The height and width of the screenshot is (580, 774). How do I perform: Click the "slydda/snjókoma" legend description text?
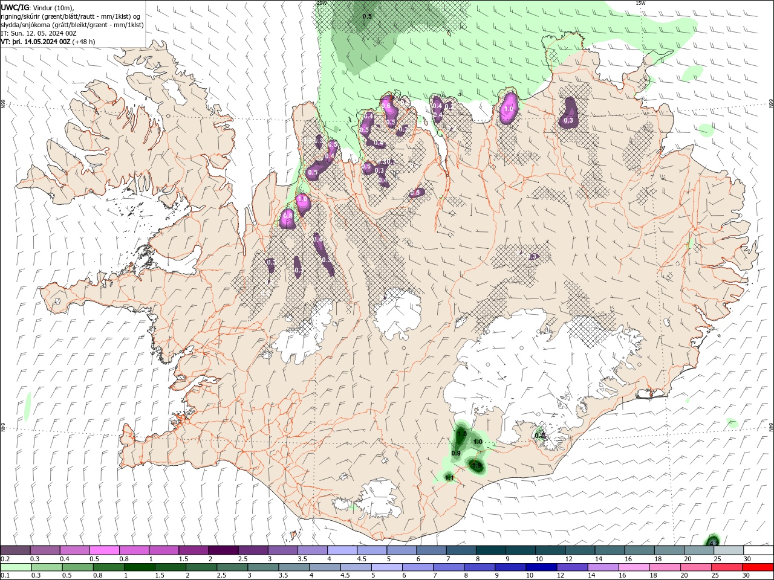[x=25, y=25]
